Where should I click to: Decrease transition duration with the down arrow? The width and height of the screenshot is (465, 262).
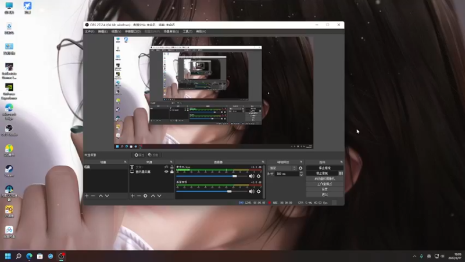[301, 175]
